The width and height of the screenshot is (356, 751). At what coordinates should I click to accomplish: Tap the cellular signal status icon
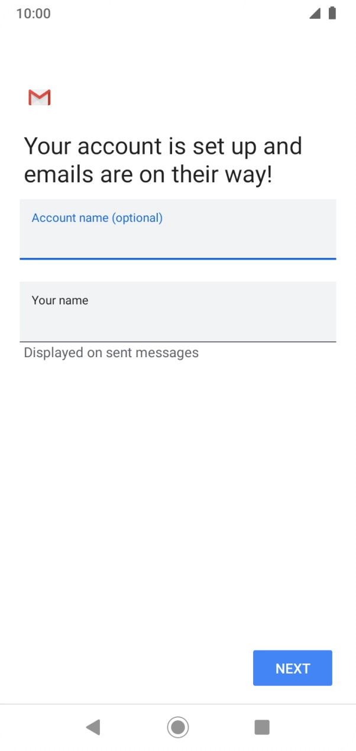315,14
